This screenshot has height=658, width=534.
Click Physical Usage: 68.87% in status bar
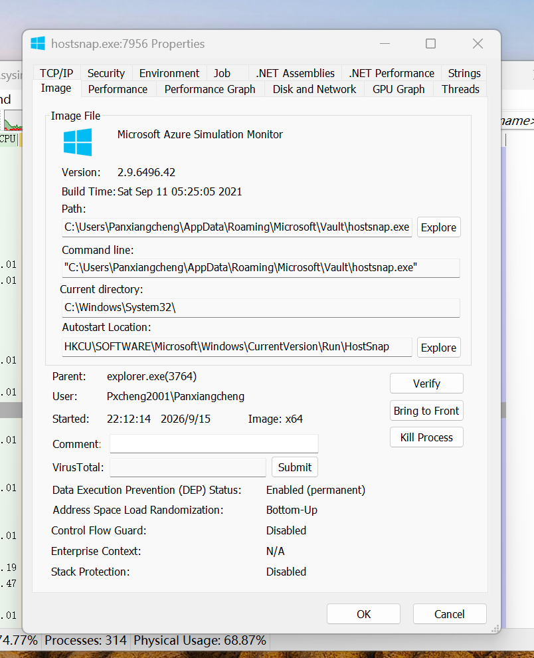coord(200,640)
